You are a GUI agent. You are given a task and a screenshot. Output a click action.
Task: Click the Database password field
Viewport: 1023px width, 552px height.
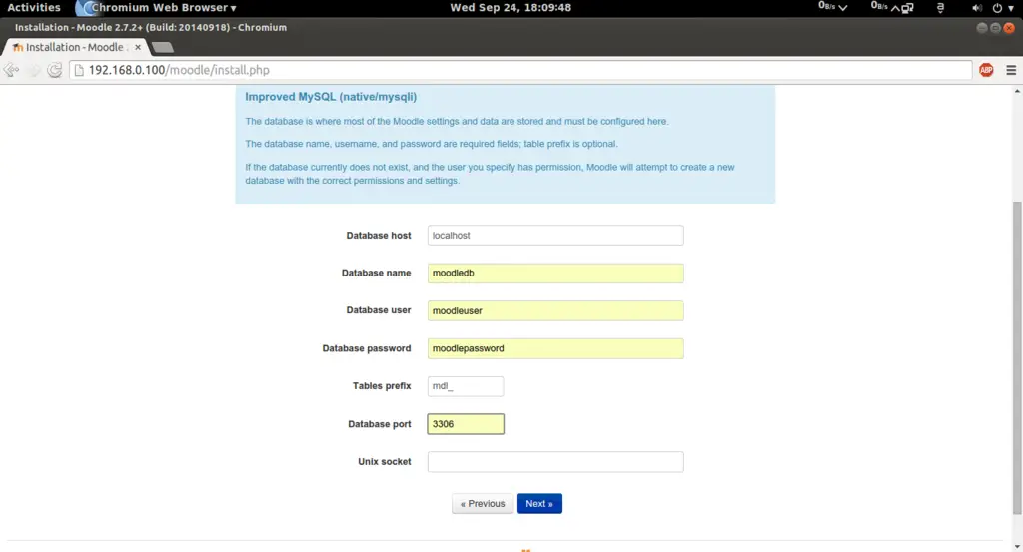click(555, 348)
